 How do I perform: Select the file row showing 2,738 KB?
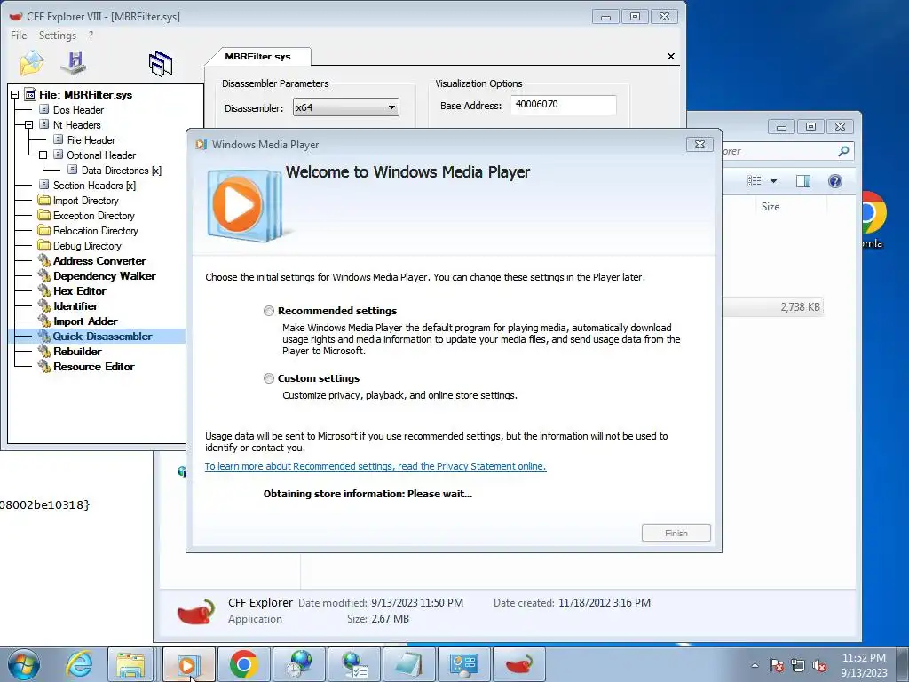click(x=773, y=307)
